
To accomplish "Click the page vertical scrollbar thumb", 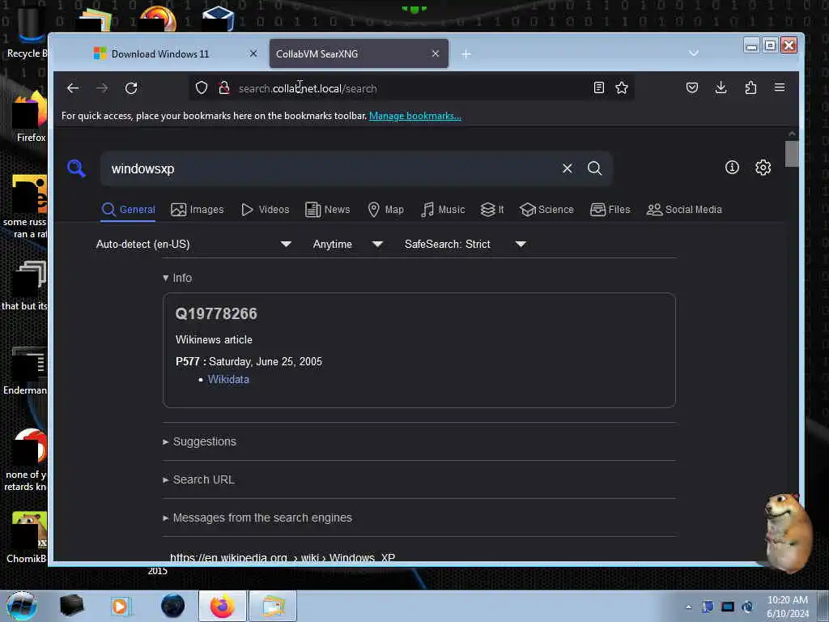I will [x=792, y=154].
